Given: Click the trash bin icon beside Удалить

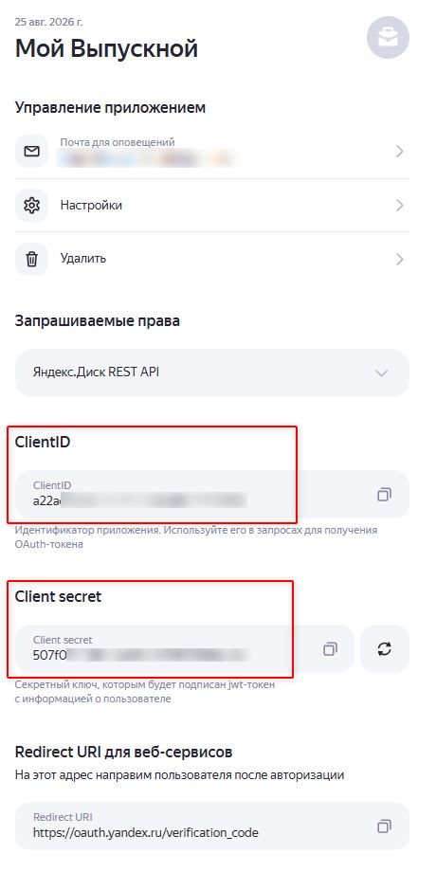Looking at the screenshot, I should click(x=31, y=259).
